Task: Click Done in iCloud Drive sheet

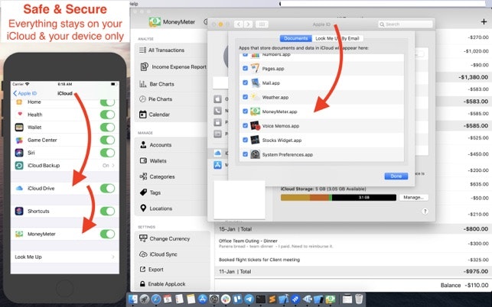Action: coord(396,176)
